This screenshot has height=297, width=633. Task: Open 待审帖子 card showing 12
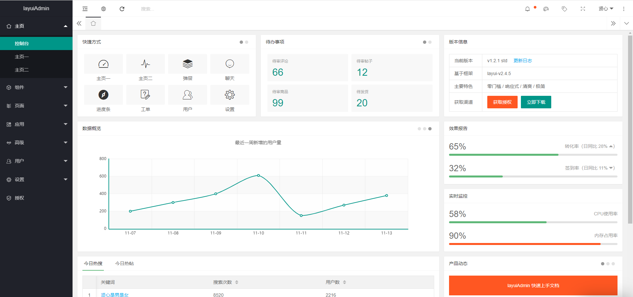392,67
